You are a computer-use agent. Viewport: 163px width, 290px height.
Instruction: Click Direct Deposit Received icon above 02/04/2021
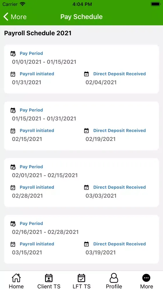click(x=86, y=74)
